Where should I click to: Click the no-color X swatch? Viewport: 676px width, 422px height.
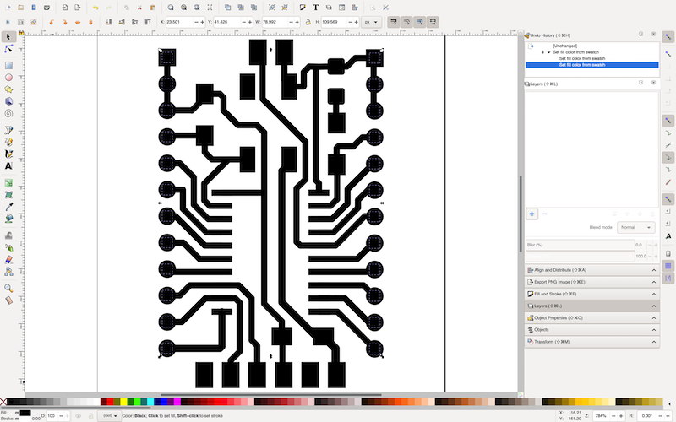point(3,402)
